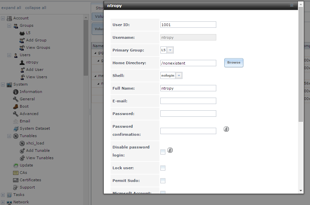Viewport: 310px width, 205px height.
Task: Collapse the Account tree node
Action: (3, 18)
